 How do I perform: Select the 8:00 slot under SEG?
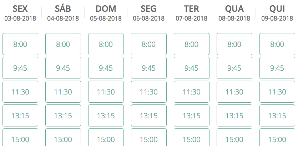pos(149,44)
